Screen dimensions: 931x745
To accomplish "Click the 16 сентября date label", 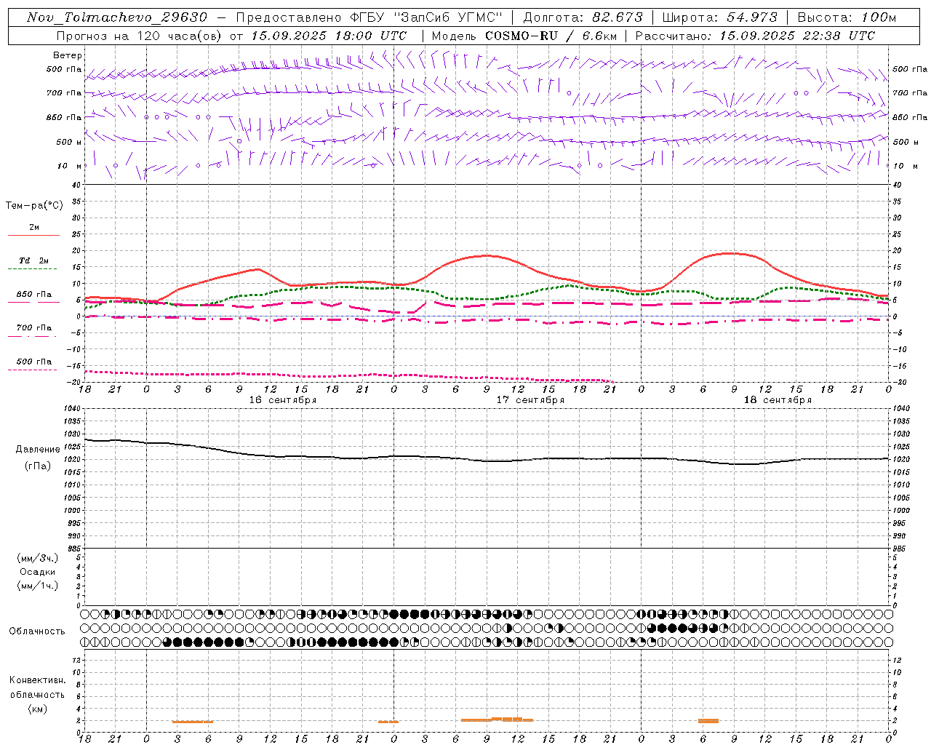I will pyautogui.click(x=283, y=400).
